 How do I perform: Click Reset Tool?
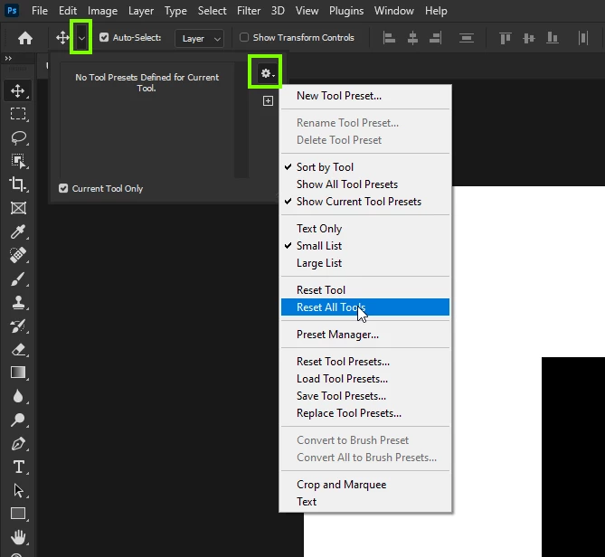365,290
